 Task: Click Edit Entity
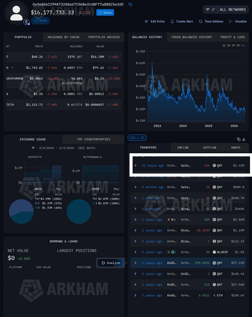(155, 21)
